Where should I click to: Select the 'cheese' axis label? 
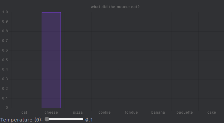tap(51, 112)
